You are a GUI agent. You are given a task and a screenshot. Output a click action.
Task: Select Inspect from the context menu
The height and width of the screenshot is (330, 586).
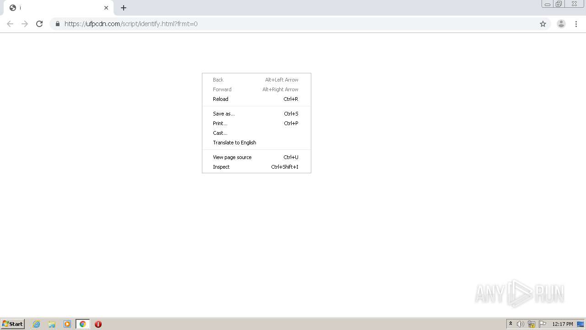point(256,167)
